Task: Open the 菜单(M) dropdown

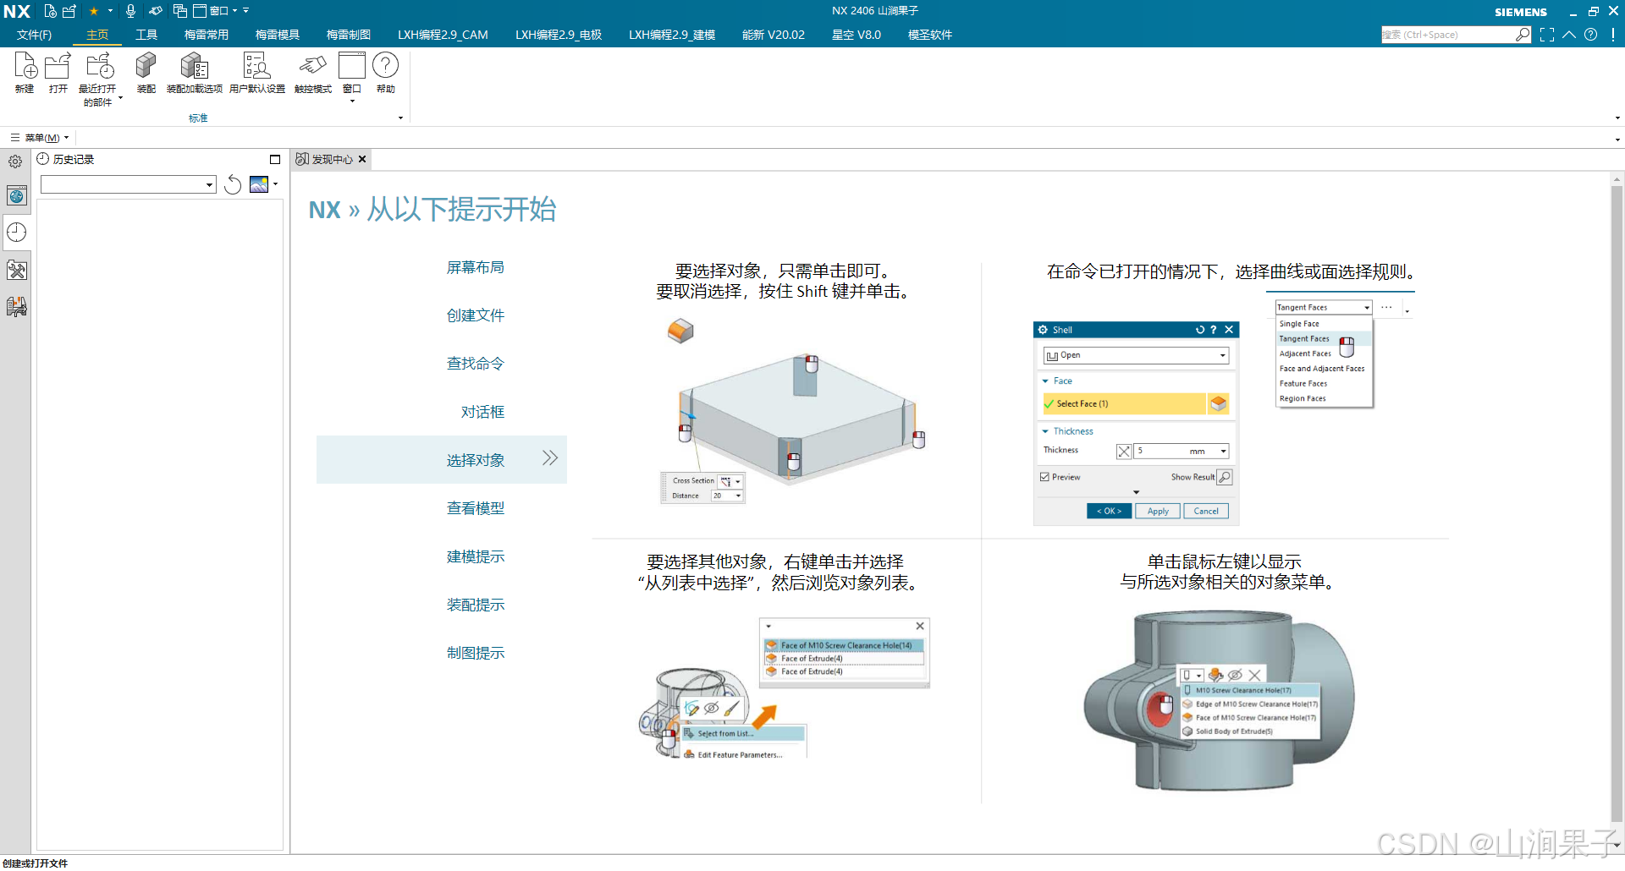Action: click(x=40, y=138)
